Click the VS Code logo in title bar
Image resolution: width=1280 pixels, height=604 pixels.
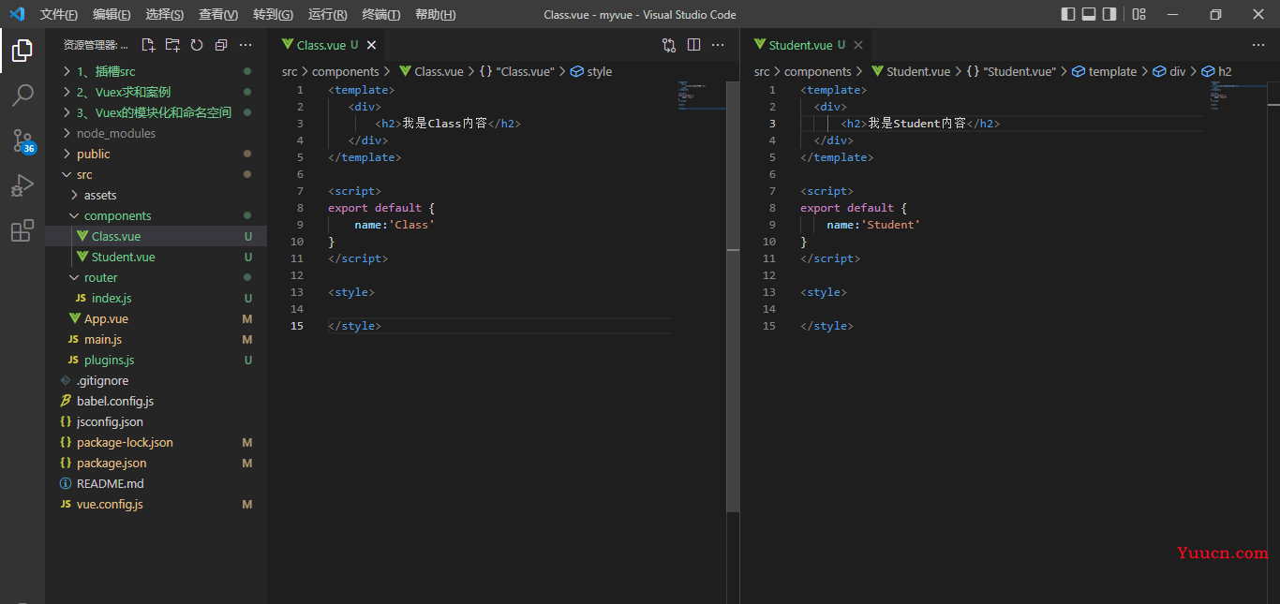click(16, 14)
